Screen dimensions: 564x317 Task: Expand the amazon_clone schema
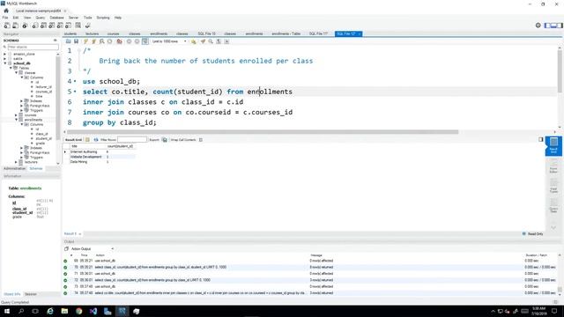coord(5,54)
